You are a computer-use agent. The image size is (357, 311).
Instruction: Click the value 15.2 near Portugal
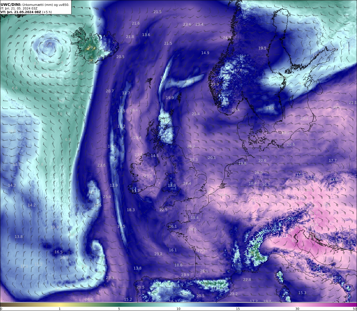(x=128, y=300)
